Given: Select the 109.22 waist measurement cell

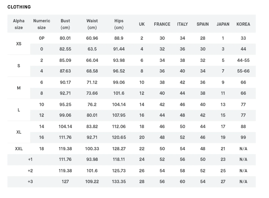Looking at the screenshot, I should (x=92, y=182).
